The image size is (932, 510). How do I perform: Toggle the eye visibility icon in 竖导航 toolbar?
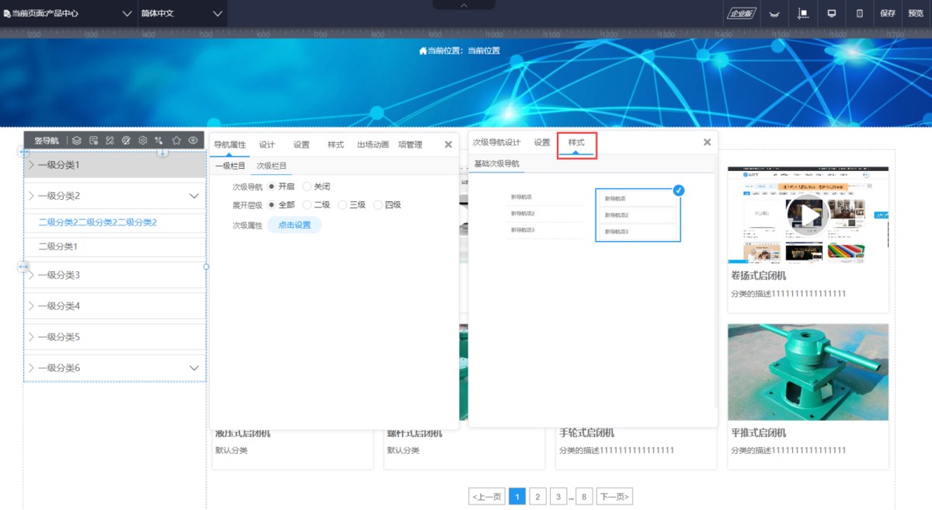pyautogui.click(x=193, y=141)
